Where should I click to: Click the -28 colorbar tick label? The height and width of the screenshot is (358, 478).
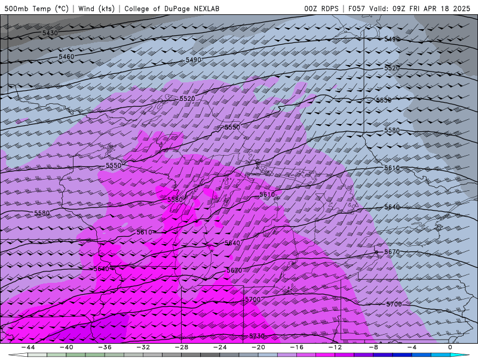pyautogui.click(x=182, y=347)
